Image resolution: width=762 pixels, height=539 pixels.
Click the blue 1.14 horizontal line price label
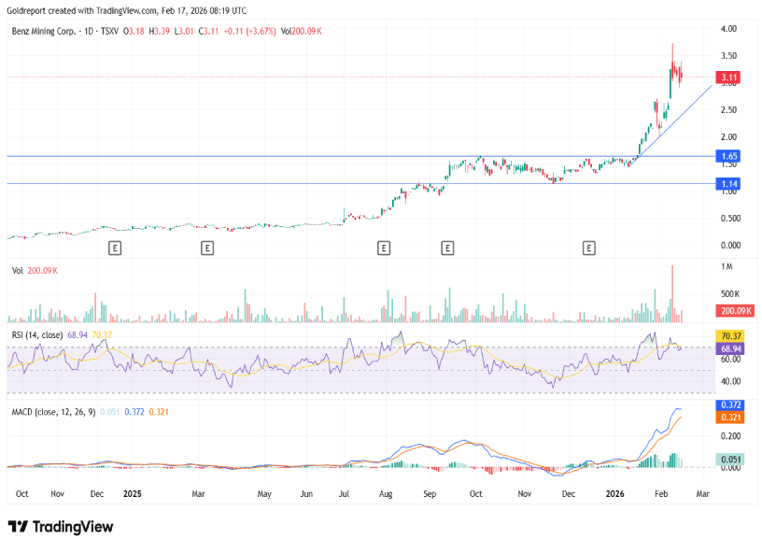[x=729, y=184]
